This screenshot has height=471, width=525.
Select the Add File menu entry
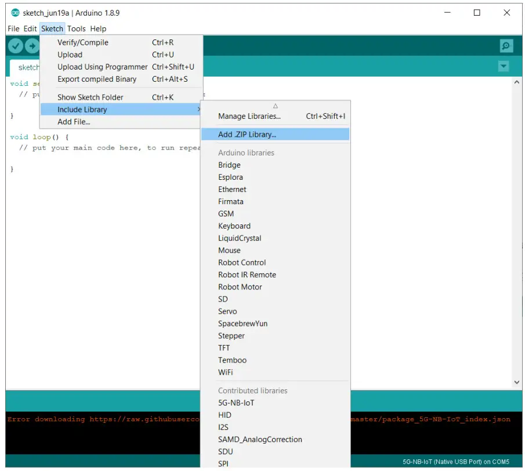pyautogui.click(x=73, y=122)
